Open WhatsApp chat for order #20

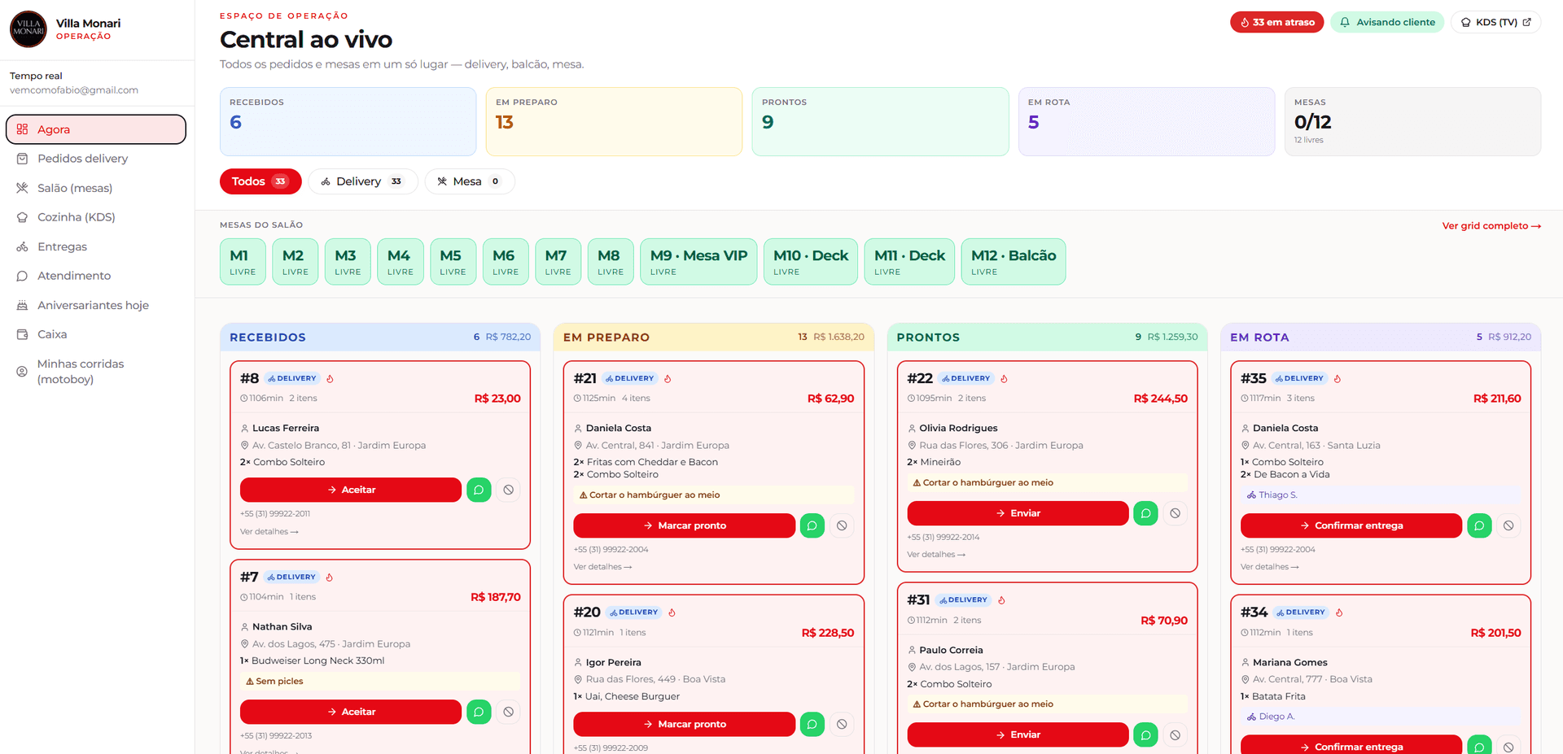click(x=812, y=724)
